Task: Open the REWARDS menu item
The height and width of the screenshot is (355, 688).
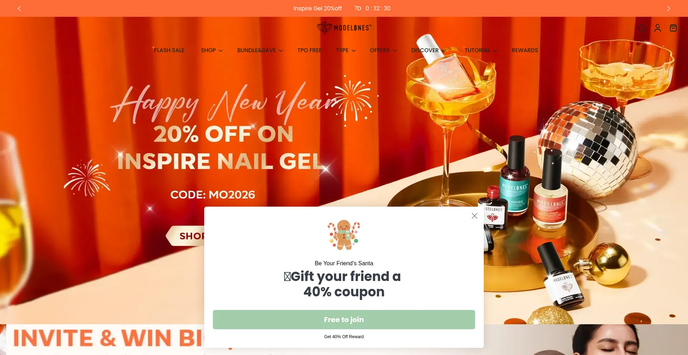Action: 525,50
